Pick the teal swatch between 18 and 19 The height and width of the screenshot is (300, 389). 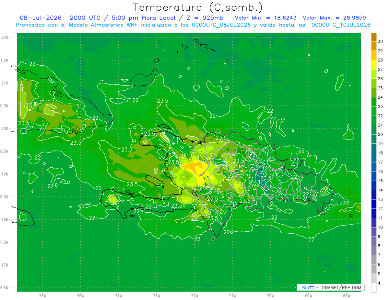pos(374,148)
